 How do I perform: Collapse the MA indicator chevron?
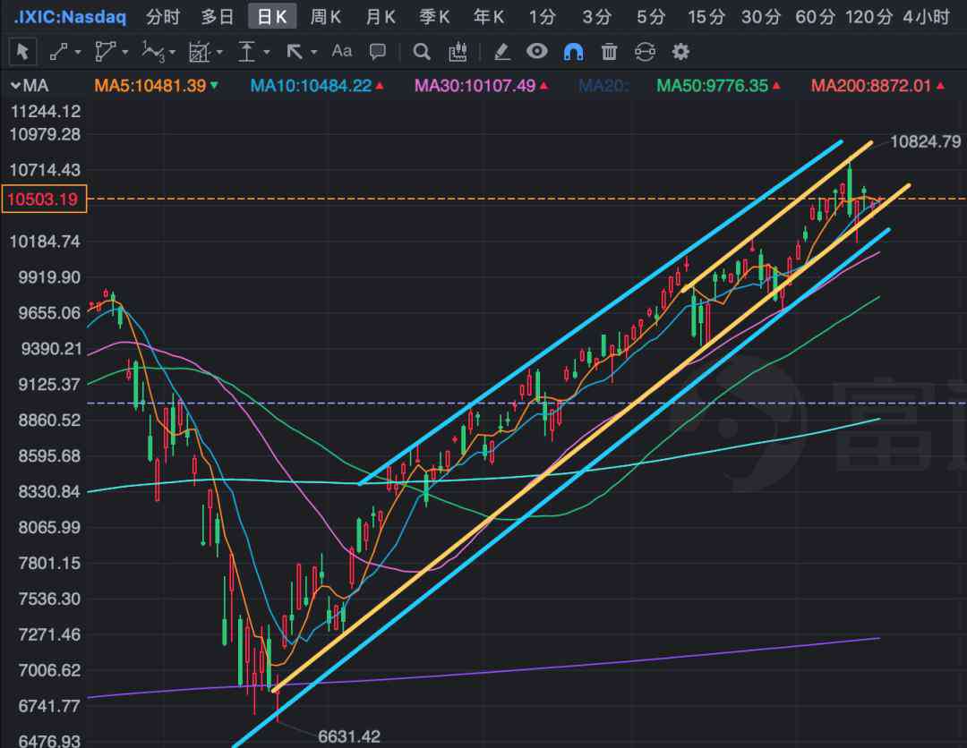pos(15,86)
